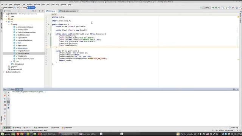This screenshot has height=136, width=242.
Task: Select TextInputLesson in project tree
Action: (23, 53)
